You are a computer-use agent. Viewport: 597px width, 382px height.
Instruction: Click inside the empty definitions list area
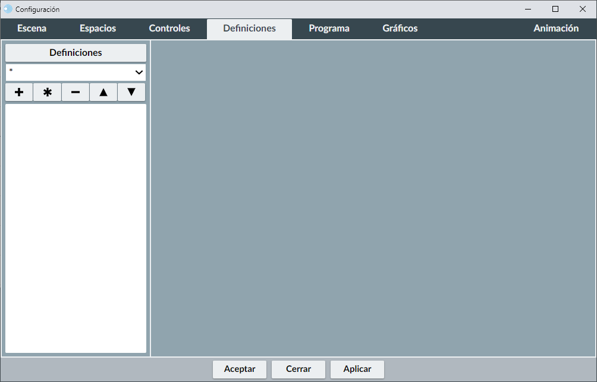76,228
